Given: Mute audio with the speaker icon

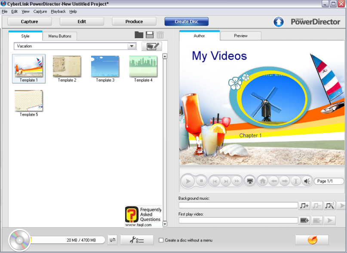Looking at the screenshot, I should [x=307, y=181].
